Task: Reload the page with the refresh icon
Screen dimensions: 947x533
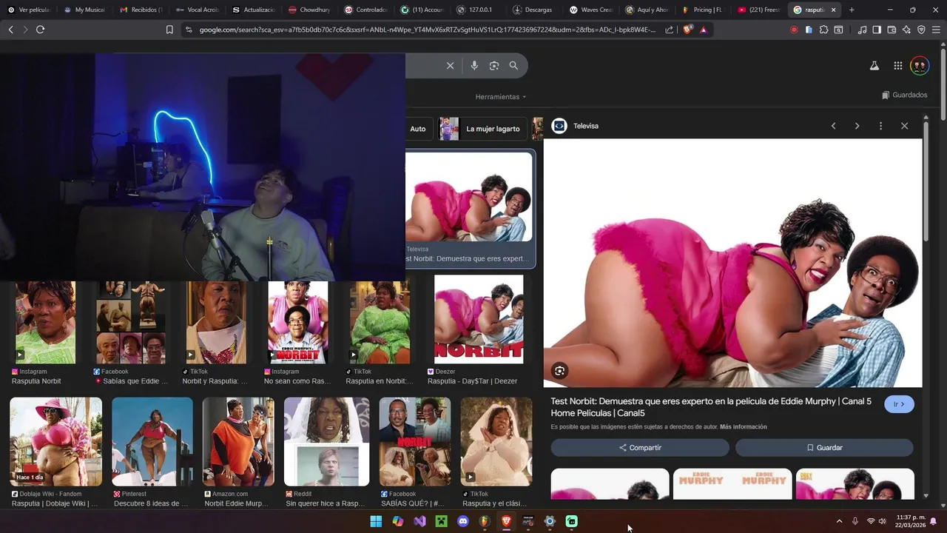Action: click(40, 30)
